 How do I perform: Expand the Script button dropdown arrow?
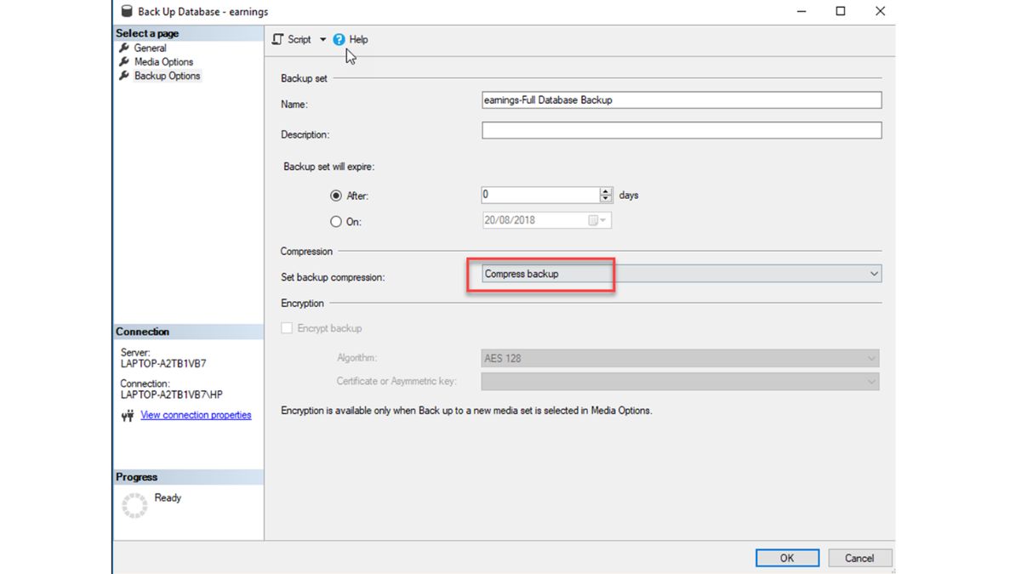tap(324, 39)
